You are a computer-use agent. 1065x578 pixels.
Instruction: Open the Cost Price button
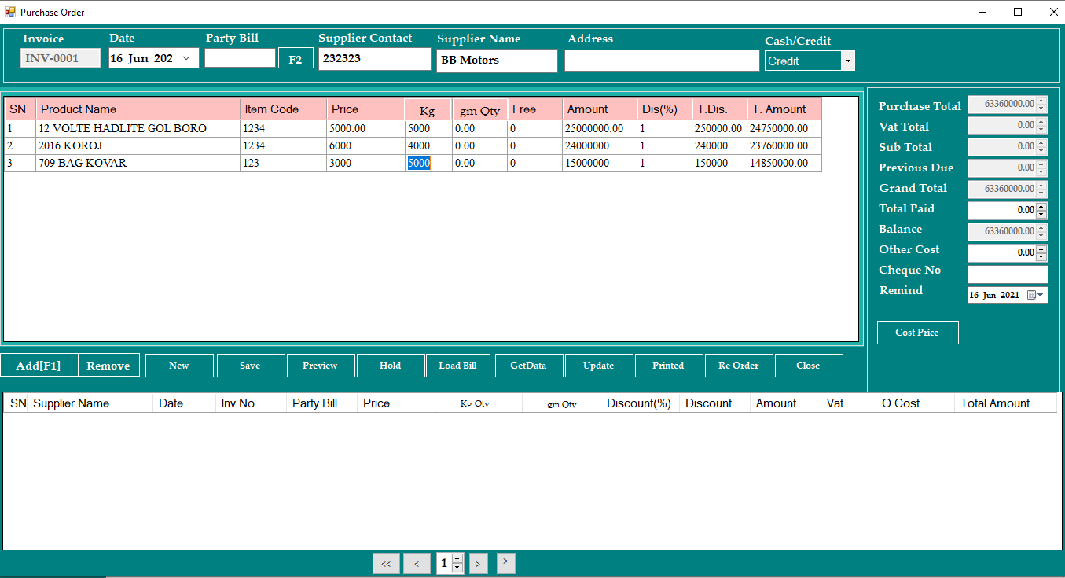[917, 333]
